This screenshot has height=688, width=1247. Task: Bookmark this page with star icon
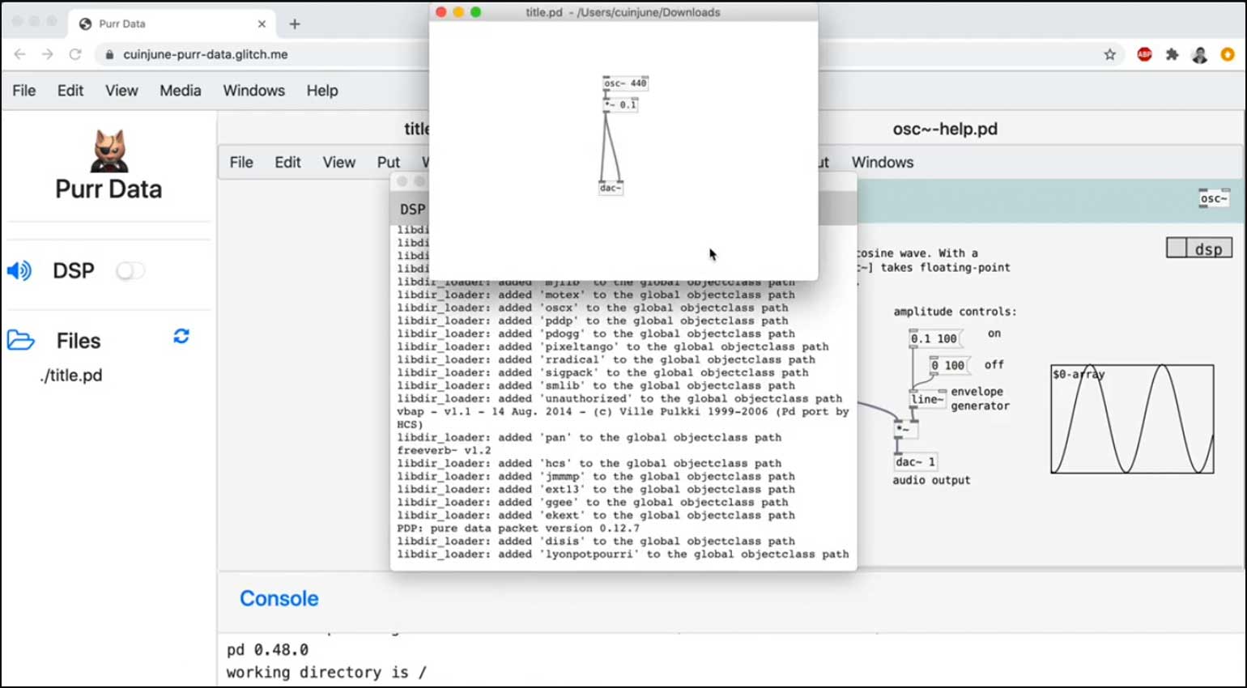[x=1109, y=54]
